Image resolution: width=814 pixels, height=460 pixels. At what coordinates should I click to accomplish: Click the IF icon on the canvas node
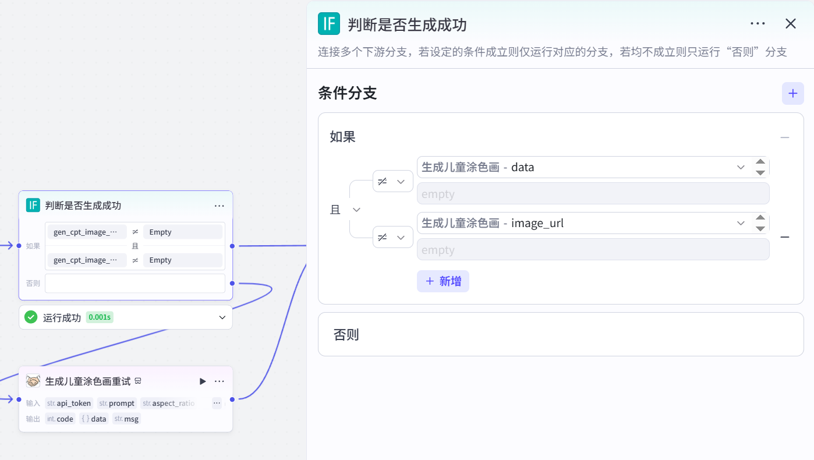coord(33,205)
